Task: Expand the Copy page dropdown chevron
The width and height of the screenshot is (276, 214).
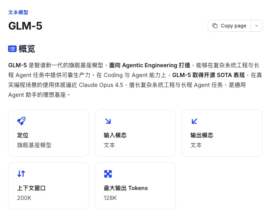Action: tap(257, 26)
